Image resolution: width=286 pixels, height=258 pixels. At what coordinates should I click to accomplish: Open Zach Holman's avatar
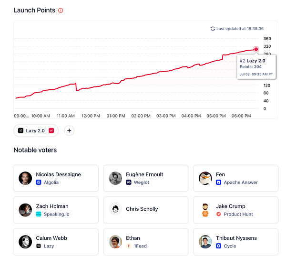(25, 210)
